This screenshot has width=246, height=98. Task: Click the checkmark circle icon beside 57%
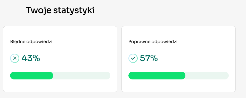pyautogui.click(x=133, y=58)
